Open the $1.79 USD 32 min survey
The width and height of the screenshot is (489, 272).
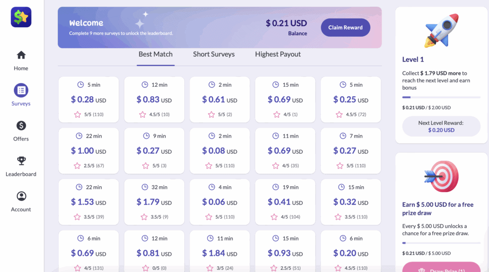pyautogui.click(x=154, y=202)
